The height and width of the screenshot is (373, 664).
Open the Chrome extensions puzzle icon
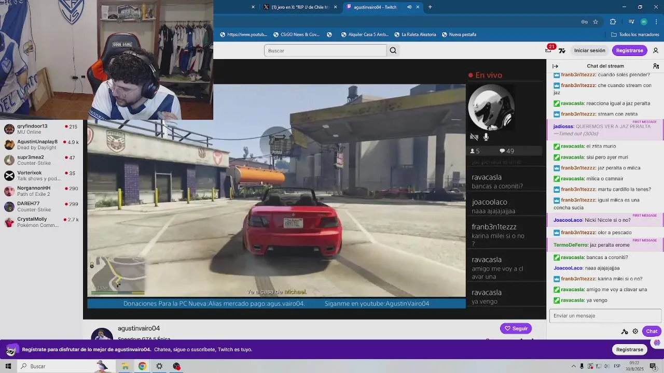(x=613, y=22)
